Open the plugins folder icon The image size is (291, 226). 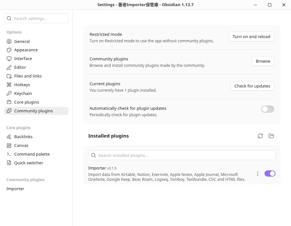271,136
